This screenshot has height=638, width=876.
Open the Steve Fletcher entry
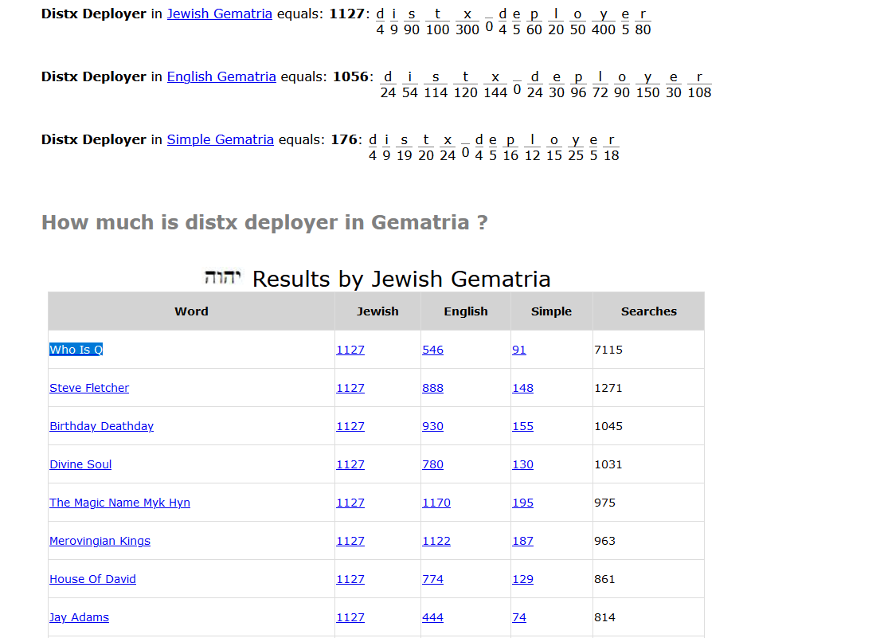(x=89, y=388)
